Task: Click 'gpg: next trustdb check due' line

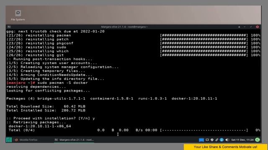Action: pos(55,32)
